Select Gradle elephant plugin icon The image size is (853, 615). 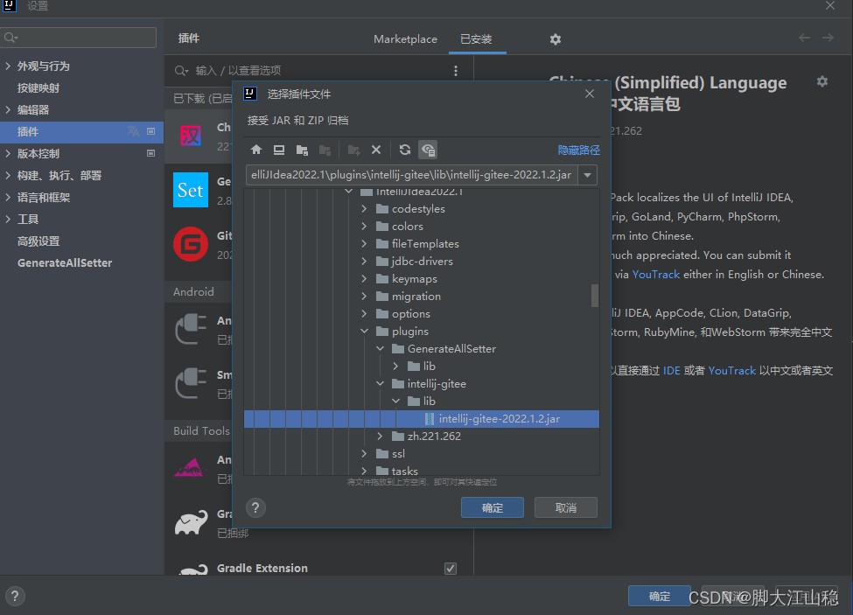191,522
